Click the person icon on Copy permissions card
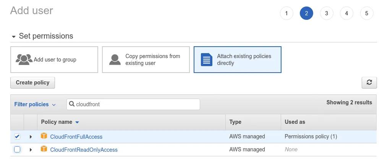 [x=115, y=60]
